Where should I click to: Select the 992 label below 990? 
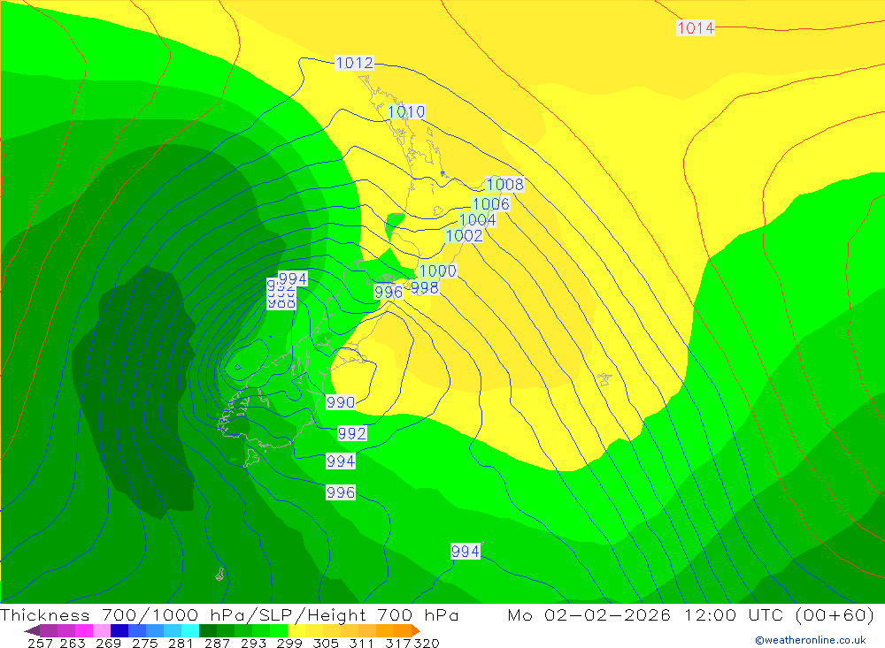[x=352, y=433]
